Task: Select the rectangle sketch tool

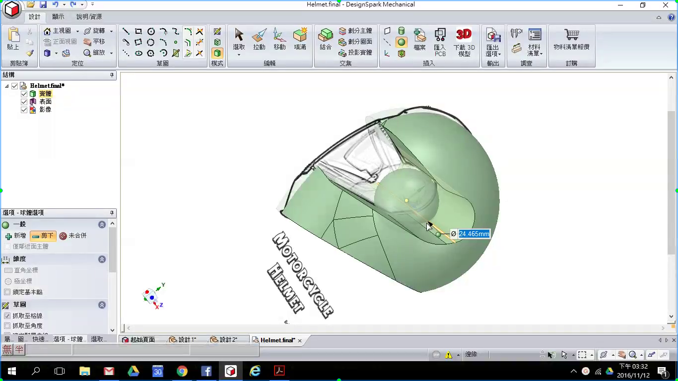Action: pyautogui.click(x=138, y=31)
